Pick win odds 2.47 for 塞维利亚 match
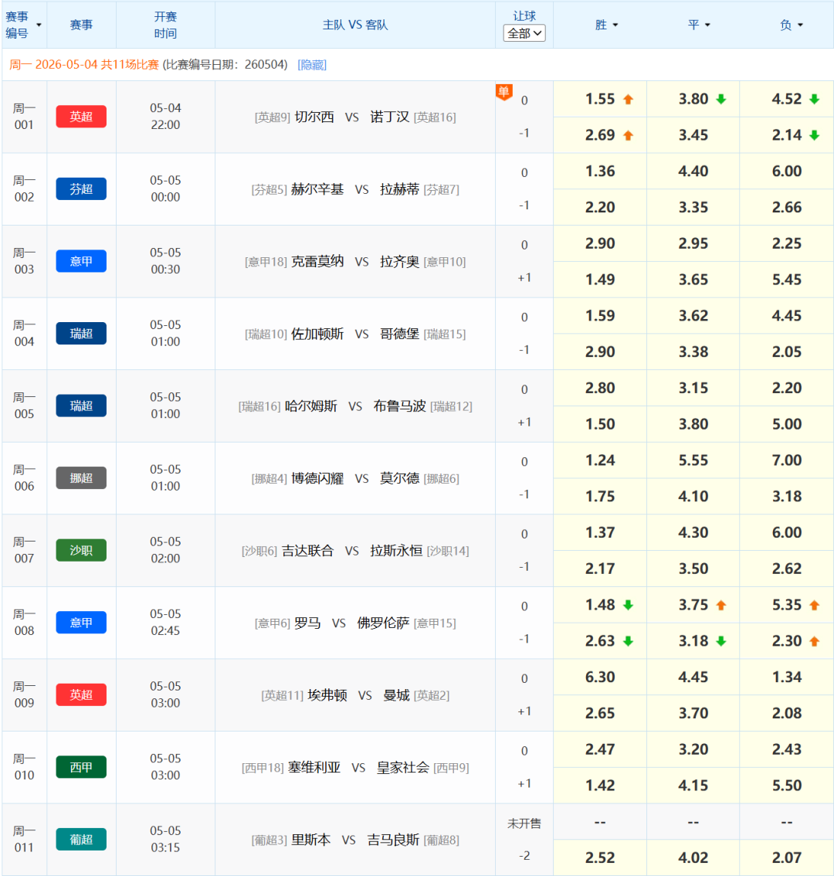 pyautogui.click(x=600, y=749)
